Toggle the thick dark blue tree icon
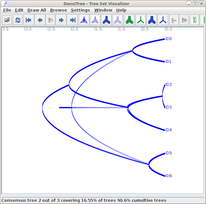The height and width of the screenshot is (204, 206). 106,20
